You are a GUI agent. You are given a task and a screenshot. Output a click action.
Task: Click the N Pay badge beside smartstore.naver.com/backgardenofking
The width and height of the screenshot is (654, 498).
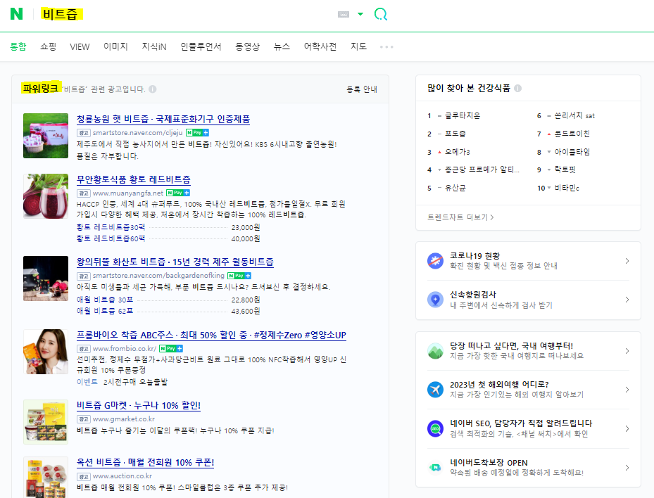pos(239,276)
